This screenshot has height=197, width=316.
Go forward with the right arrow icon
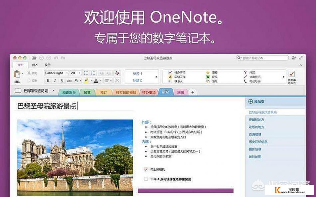tap(48, 58)
